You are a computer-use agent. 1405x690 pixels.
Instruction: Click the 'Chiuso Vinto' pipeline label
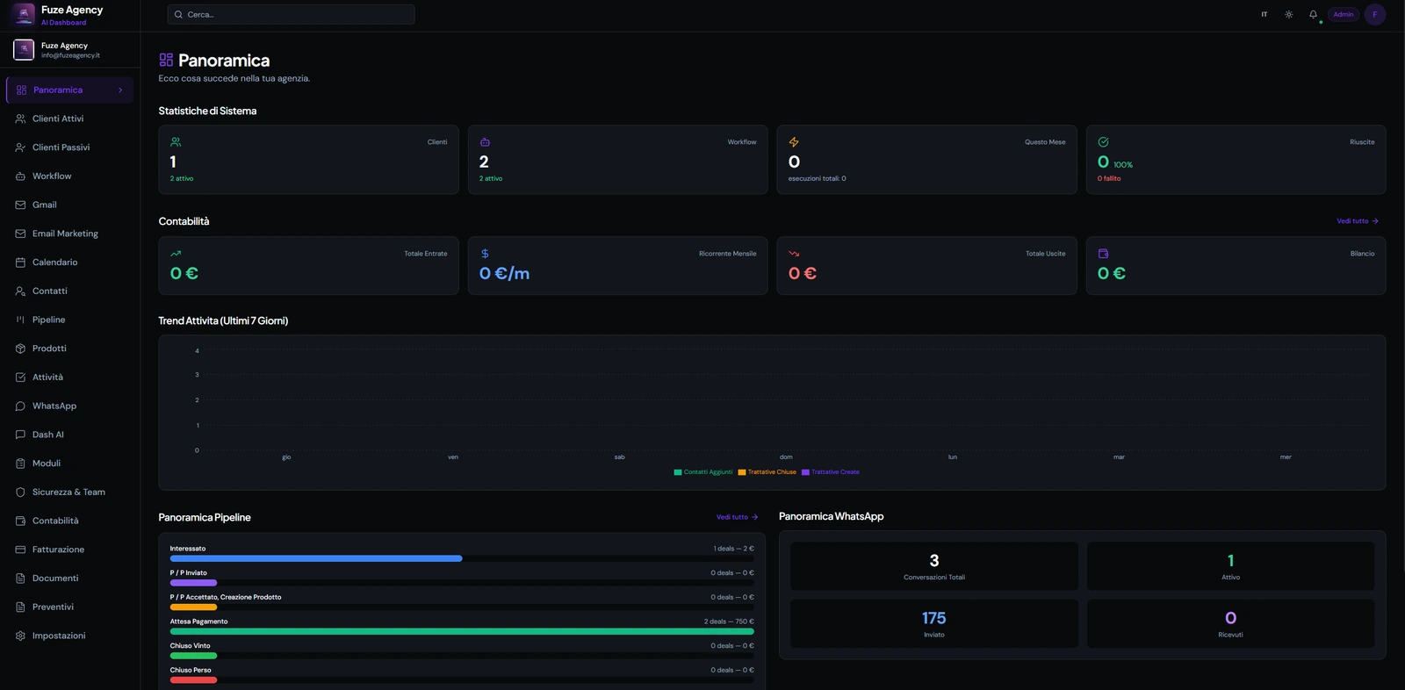click(191, 645)
